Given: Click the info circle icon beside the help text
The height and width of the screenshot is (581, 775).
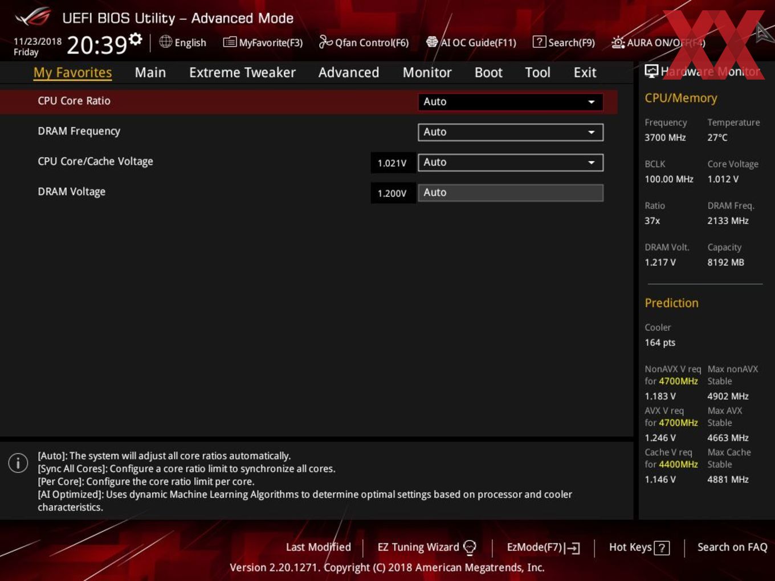Looking at the screenshot, I should click(x=18, y=463).
